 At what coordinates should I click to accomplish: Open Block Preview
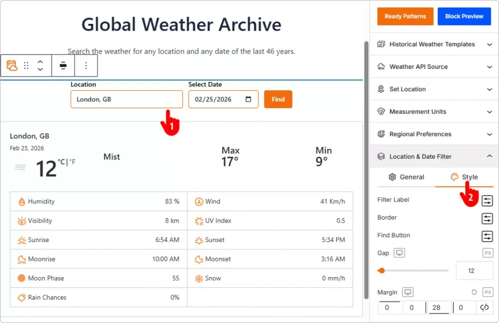click(464, 16)
